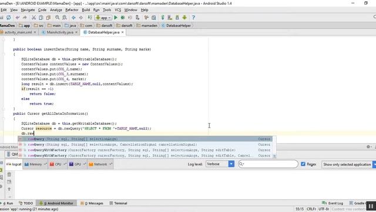Open the Log level Verbose dropdown
Viewport: 376px width, 212px height.
tap(220, 164)
